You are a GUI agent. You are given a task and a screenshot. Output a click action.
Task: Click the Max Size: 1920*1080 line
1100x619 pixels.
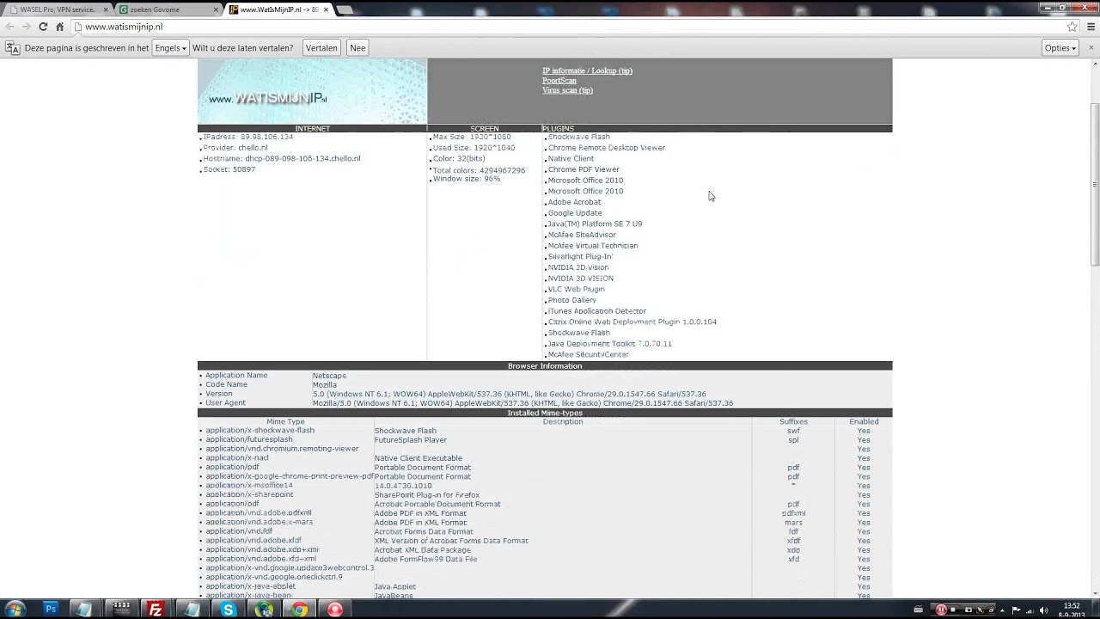click(472, 137)
